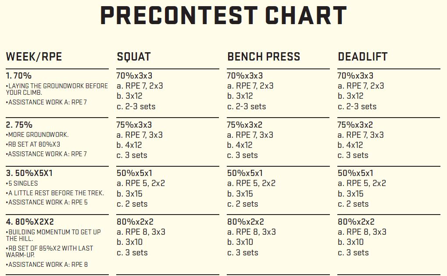Viewport: 447px width, 276px height.
Task: Select the BENCH PRESS column header
Action: pyautogui.click(x=264, y=57)
